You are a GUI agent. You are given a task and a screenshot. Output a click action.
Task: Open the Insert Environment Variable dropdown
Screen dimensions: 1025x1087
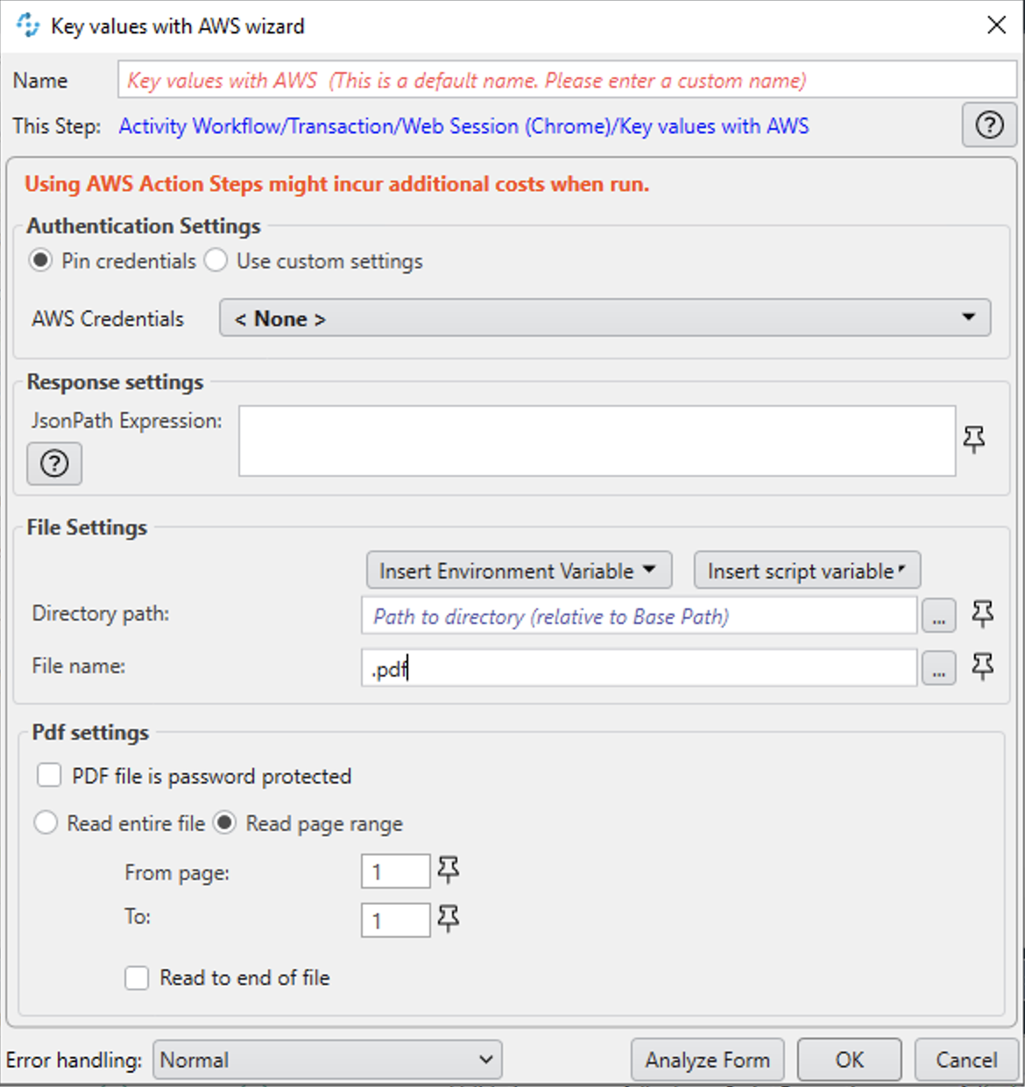pos(519,570)
